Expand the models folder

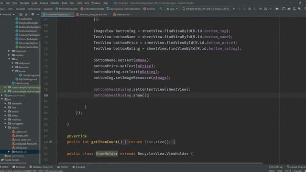click(9, 55)
